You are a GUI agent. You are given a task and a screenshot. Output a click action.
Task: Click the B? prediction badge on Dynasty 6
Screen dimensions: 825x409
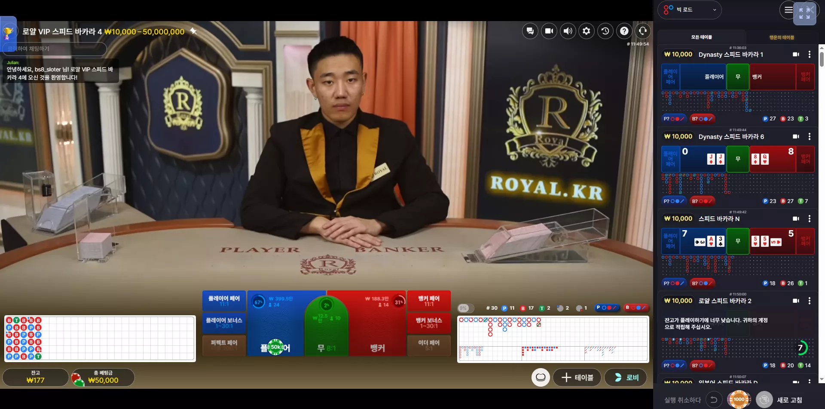point(702,201)
